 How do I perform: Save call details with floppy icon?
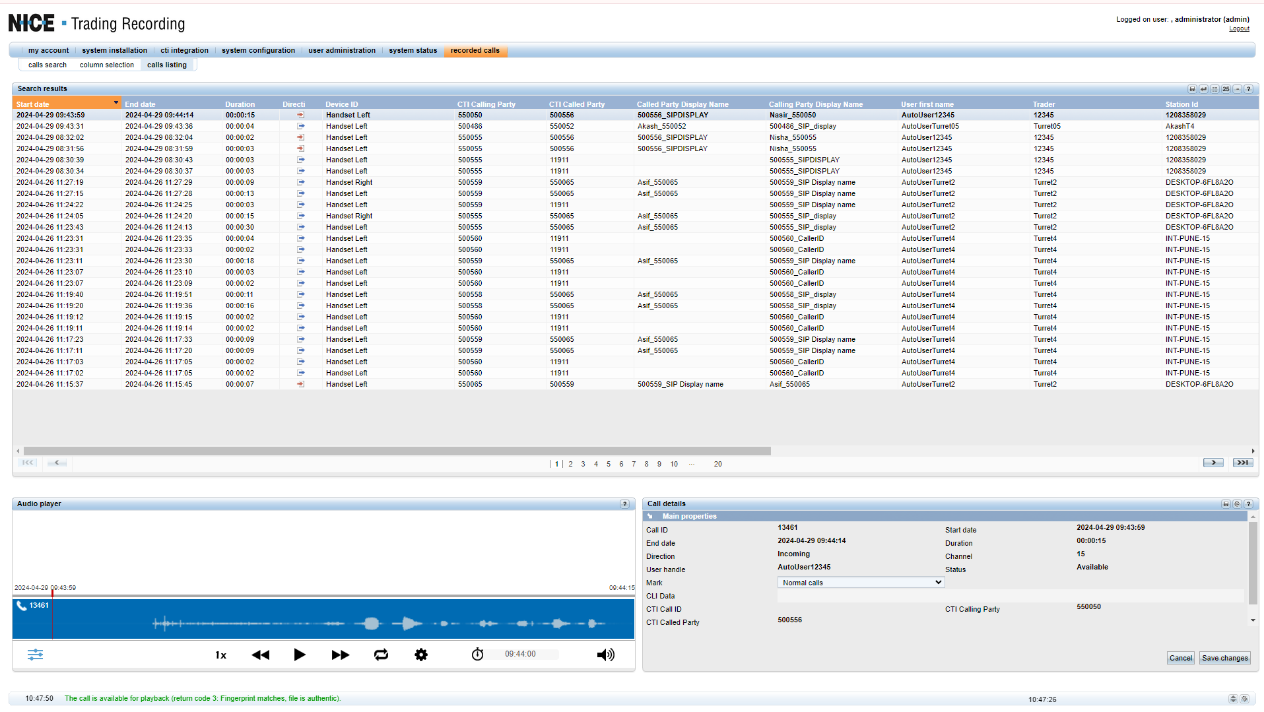pos(1226,504)
